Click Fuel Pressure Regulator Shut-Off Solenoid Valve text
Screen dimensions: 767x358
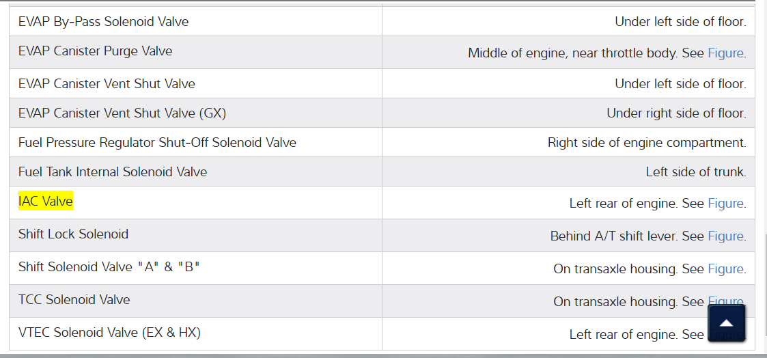tap(157, 142)
